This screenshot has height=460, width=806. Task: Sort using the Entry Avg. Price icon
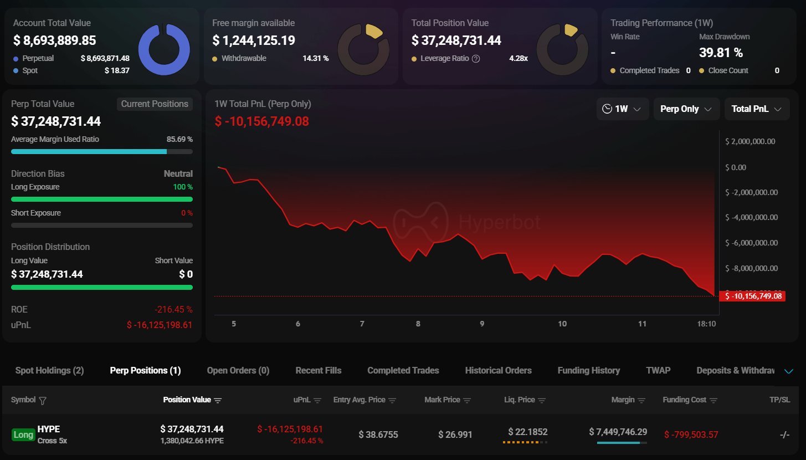click(392, 400)
